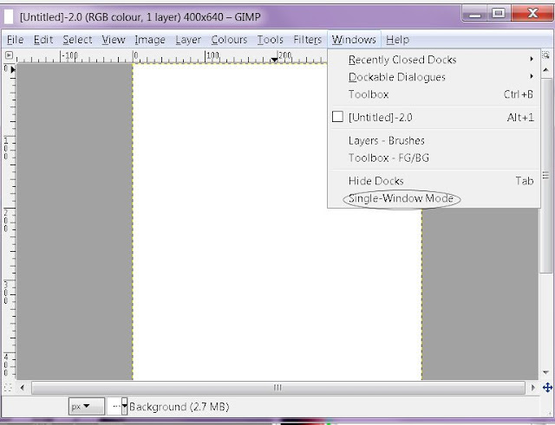Click the GIMP window title bar icon
Image resolution: width=555 pixels, height=425 pixels.
click(x=9, y=16)
